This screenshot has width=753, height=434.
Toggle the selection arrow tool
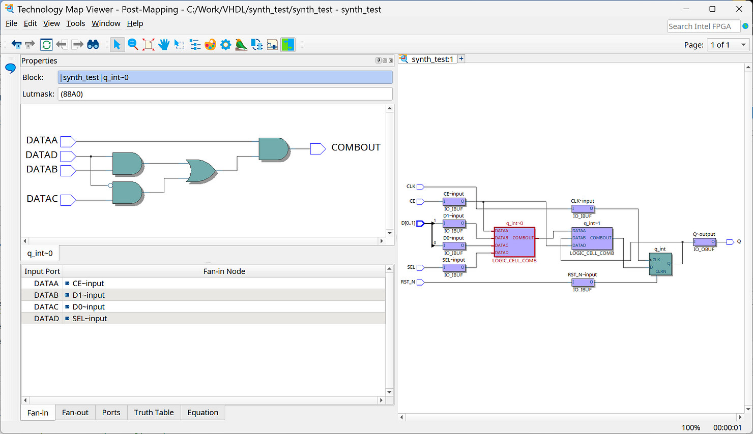click(117, 45)
